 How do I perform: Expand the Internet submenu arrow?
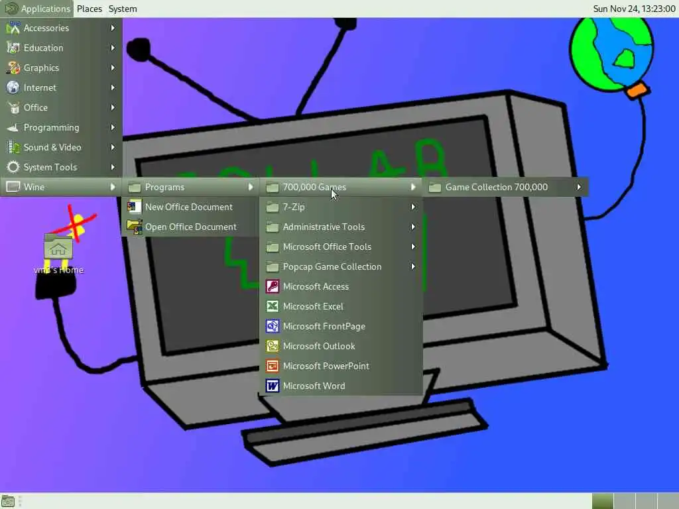pyautogui.click(x=113, y=88)
